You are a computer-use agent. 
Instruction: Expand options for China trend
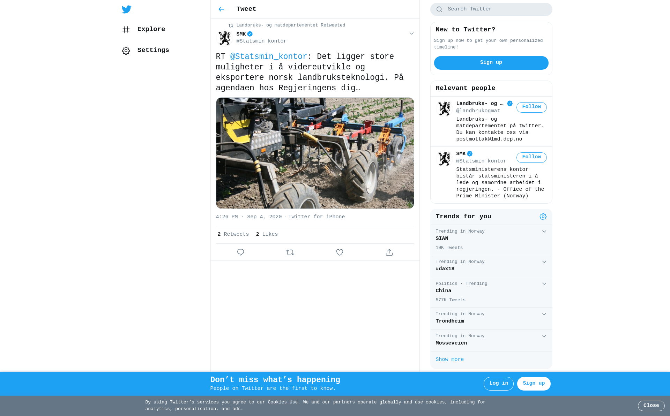544,284
